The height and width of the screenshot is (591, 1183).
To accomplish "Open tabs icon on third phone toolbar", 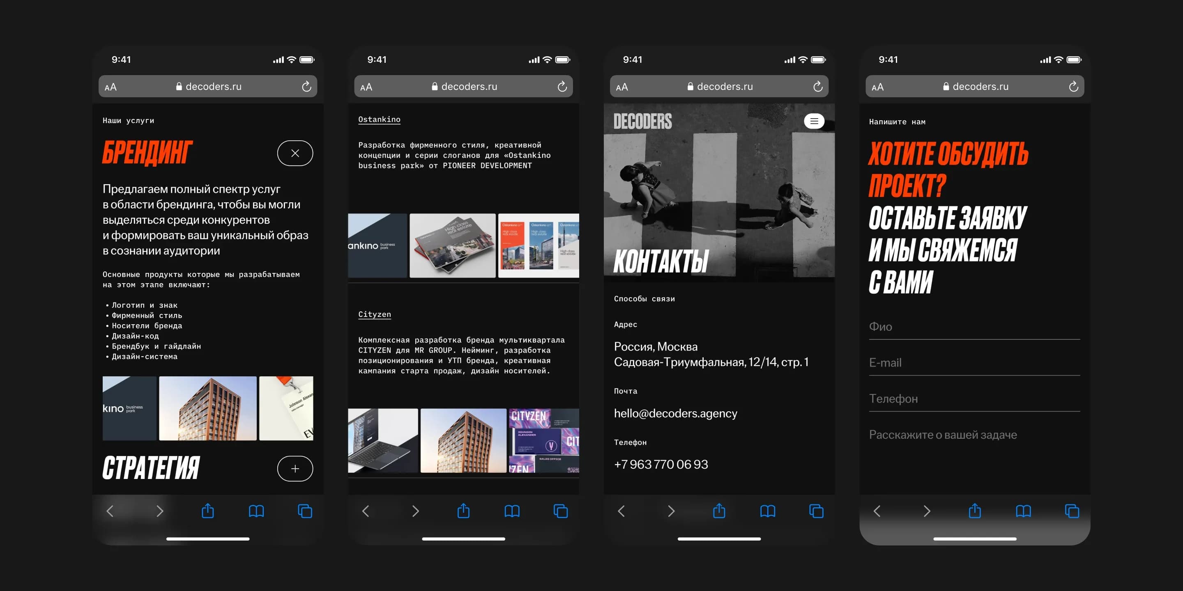I will (816, 511).
